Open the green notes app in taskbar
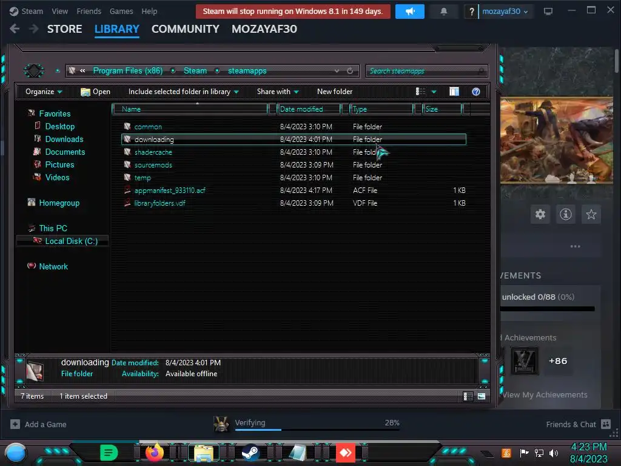Image resolution: width=621 pixels, height=466 pixels. [109, 453]
